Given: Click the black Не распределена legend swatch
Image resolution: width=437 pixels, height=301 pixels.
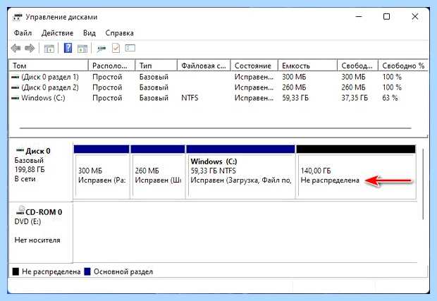Looking at the screenshot, I should point(16,271).
